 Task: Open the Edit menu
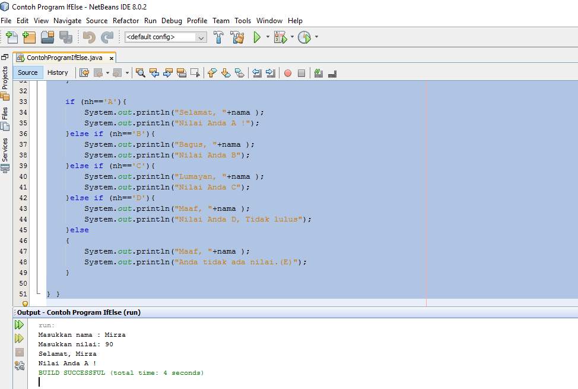22,21
